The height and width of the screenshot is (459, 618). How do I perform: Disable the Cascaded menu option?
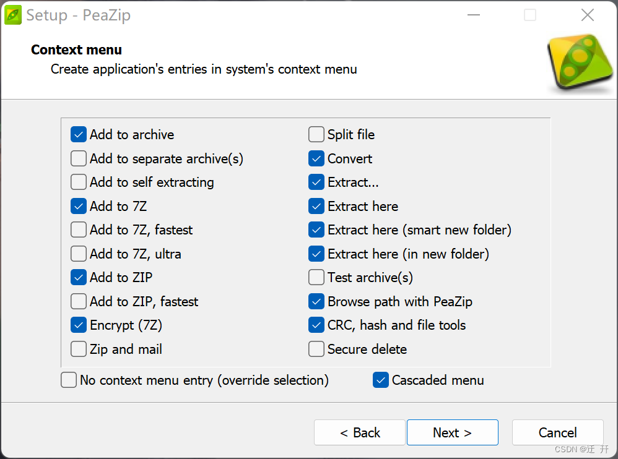click(380, 380)
